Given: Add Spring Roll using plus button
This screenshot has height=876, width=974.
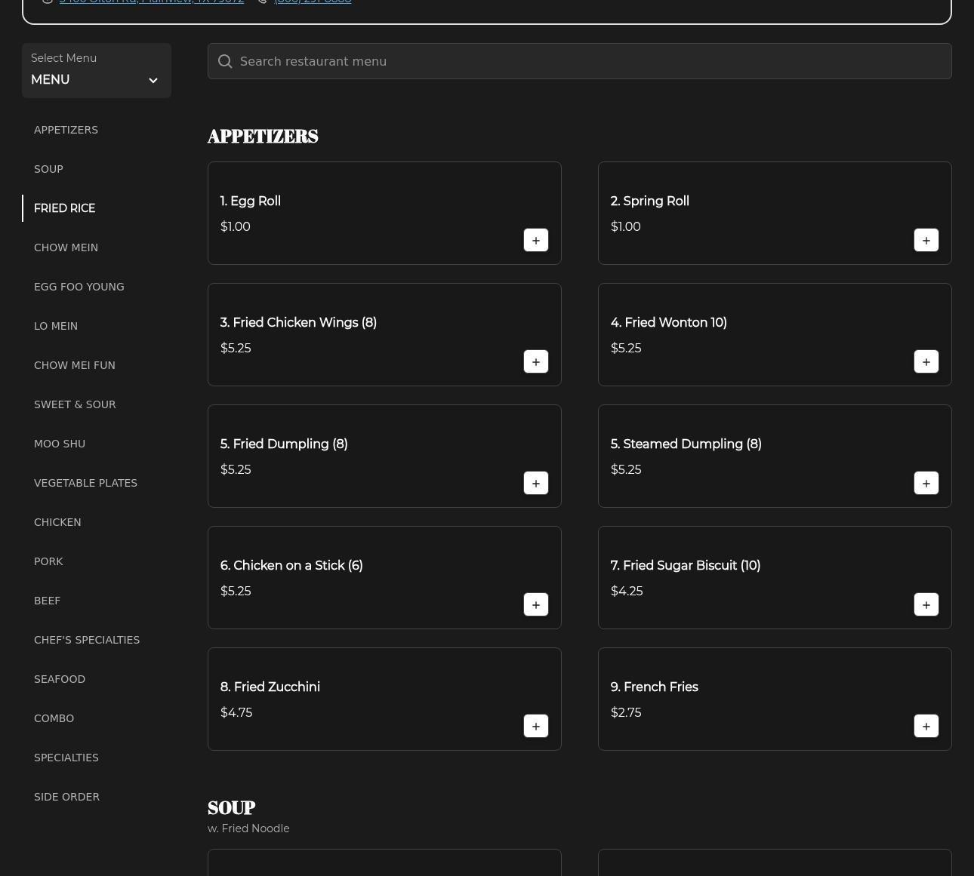Looking at the screenshot, I should coord(926,240).
